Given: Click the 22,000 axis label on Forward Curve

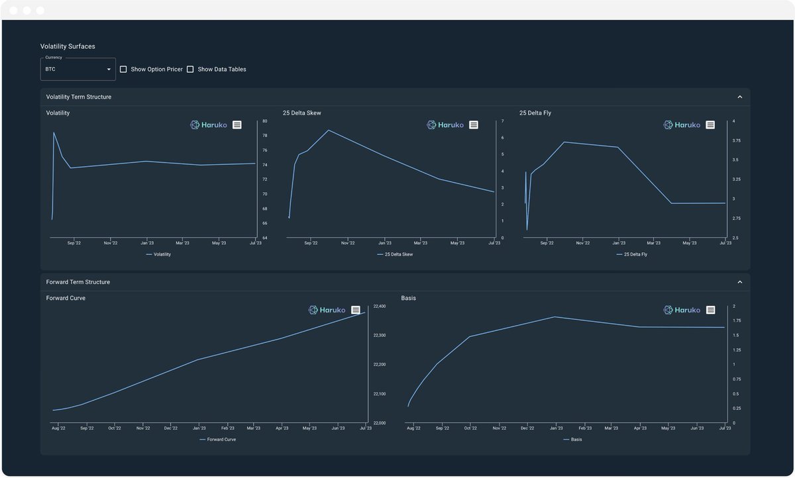Looking at the screenshot, I should (380, 423).
